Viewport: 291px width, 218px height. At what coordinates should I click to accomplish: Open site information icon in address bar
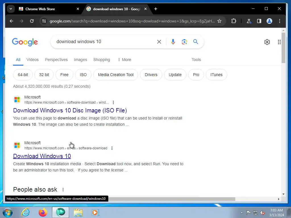[x=44, y=21]
